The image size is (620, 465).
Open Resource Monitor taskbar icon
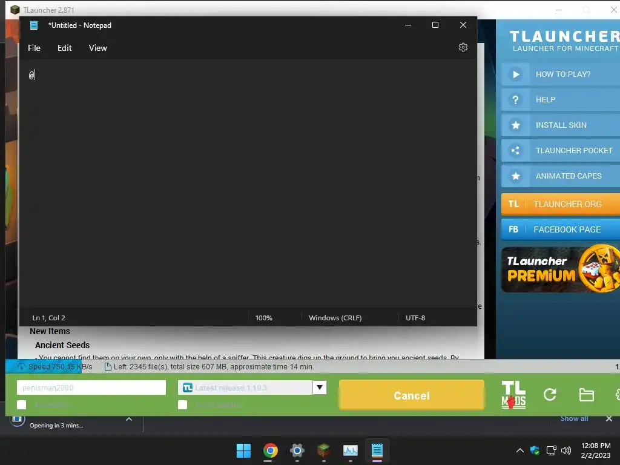click(x=351, y=450)
